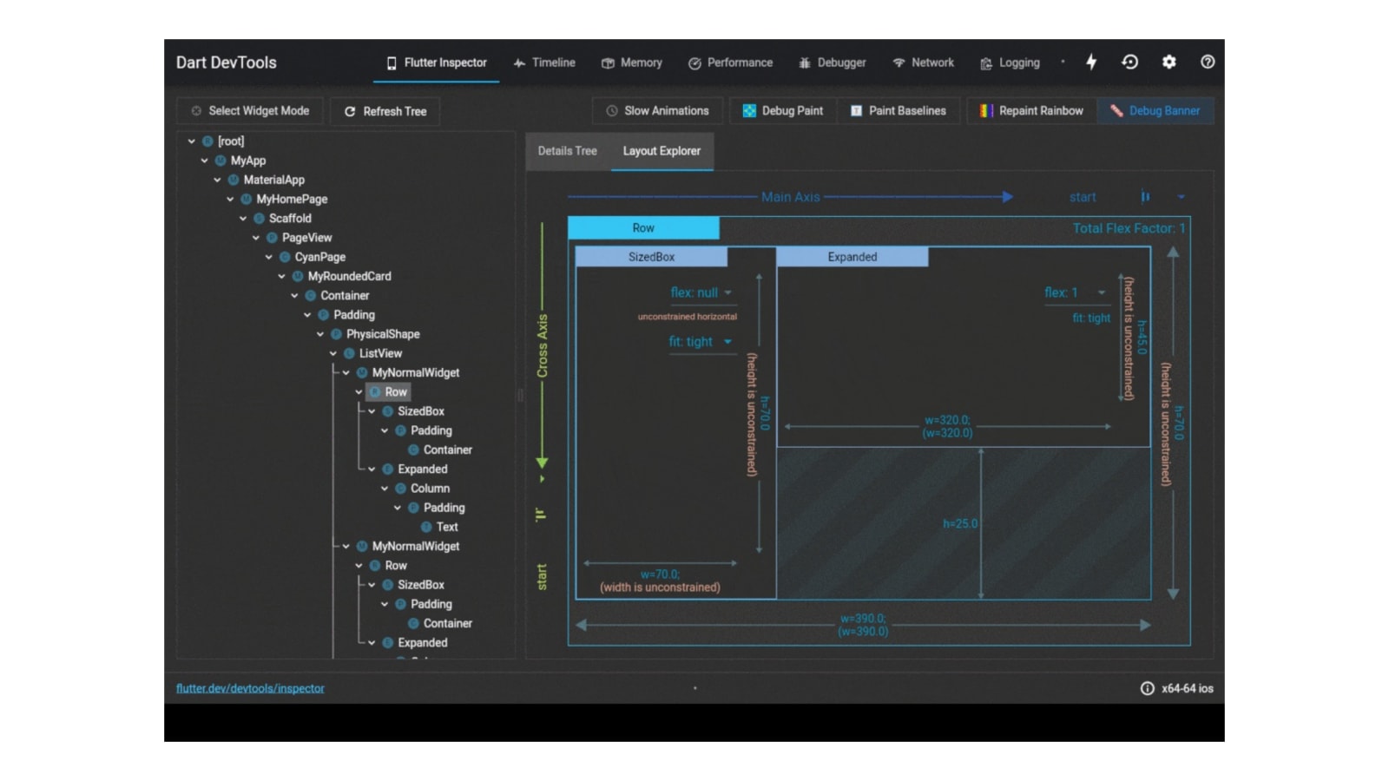Click the Expanded header in Layout Explorer
The width and height of the screenshot is (1389, 781).
point(852,257)
